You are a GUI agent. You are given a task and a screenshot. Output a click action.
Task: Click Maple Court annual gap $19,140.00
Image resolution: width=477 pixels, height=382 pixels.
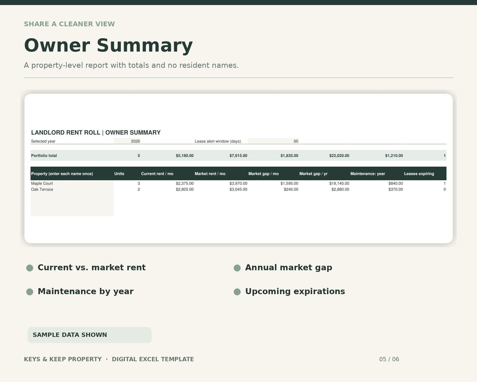click(x=339, y=183)
